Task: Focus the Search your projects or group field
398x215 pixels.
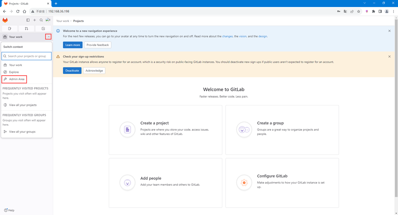Action: [26, 56]
